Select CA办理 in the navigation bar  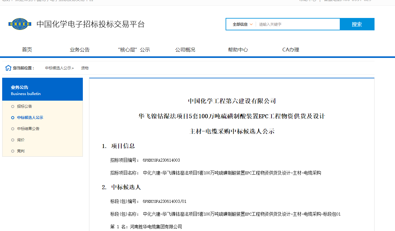[290, 49]
